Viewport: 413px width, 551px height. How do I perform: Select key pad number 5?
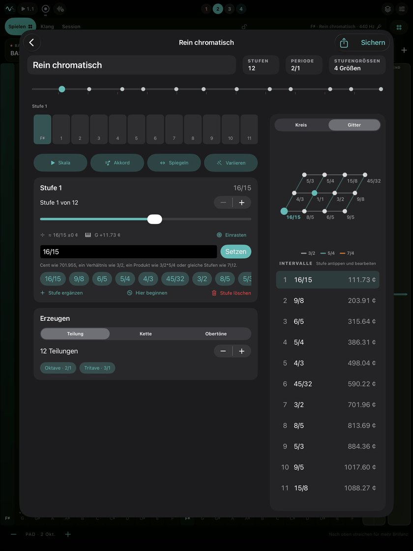pos(136,129)
